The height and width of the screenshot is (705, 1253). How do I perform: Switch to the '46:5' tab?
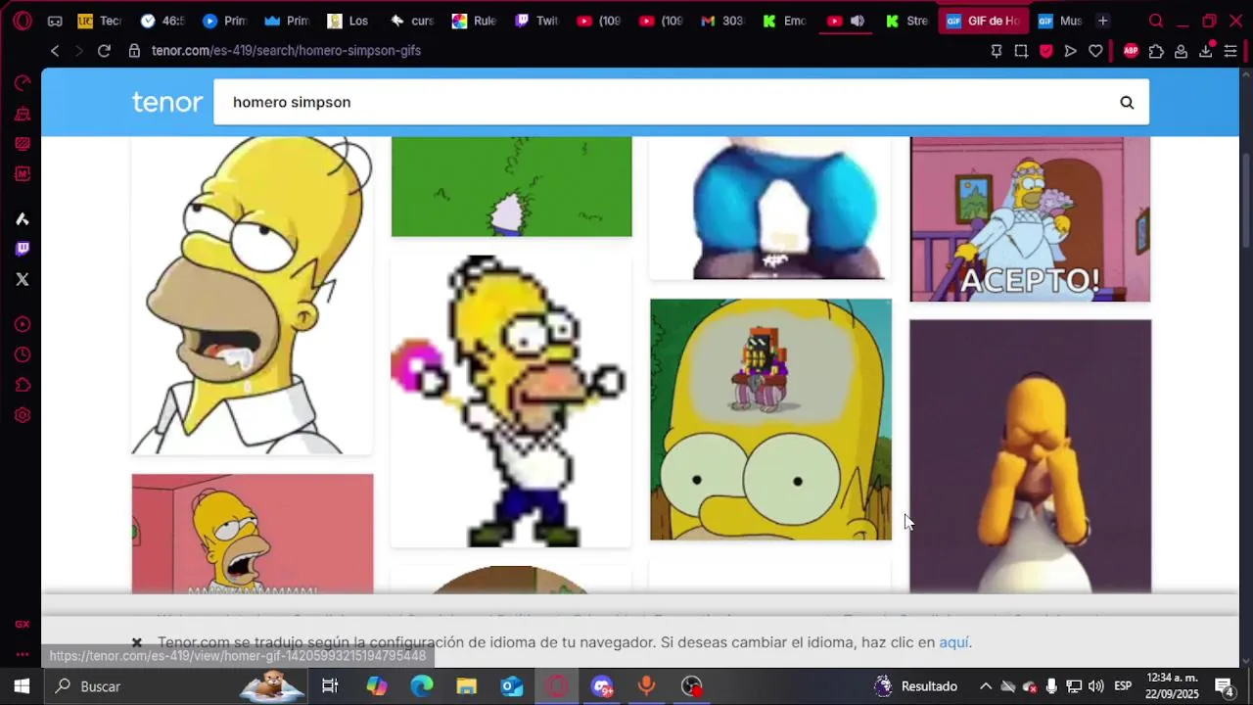pos(162,21)
